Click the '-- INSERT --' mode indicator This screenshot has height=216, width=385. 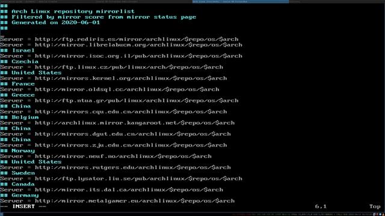pos(23,206)
